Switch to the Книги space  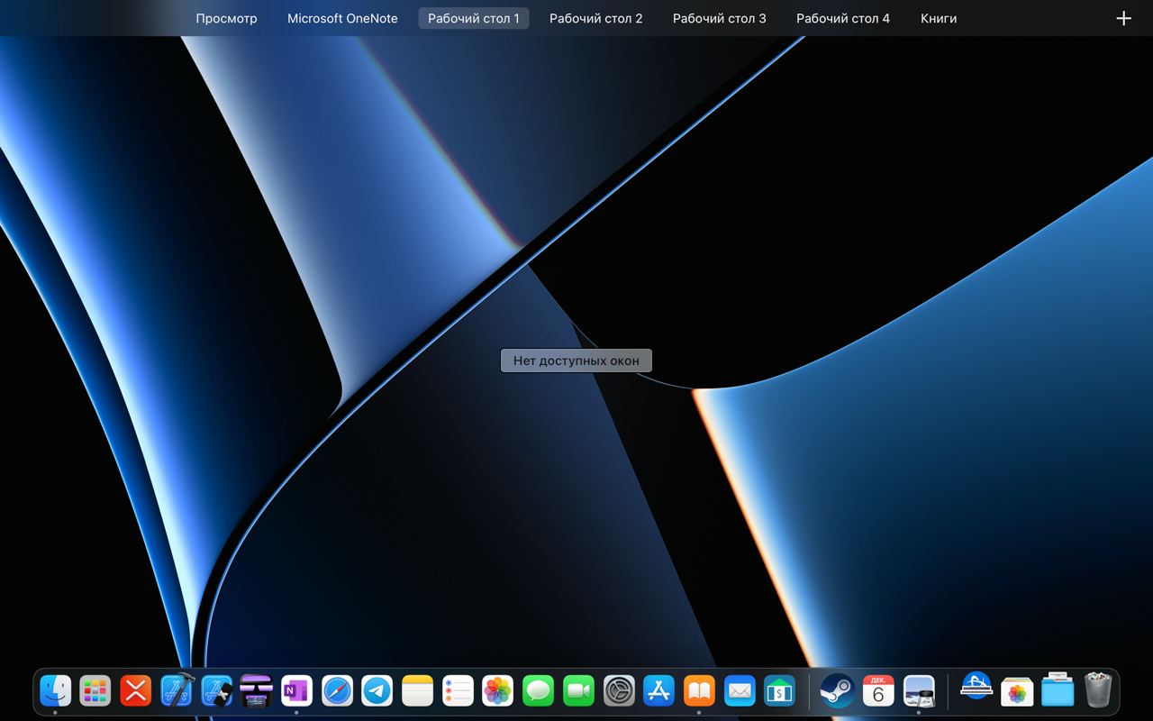point(939,18)
